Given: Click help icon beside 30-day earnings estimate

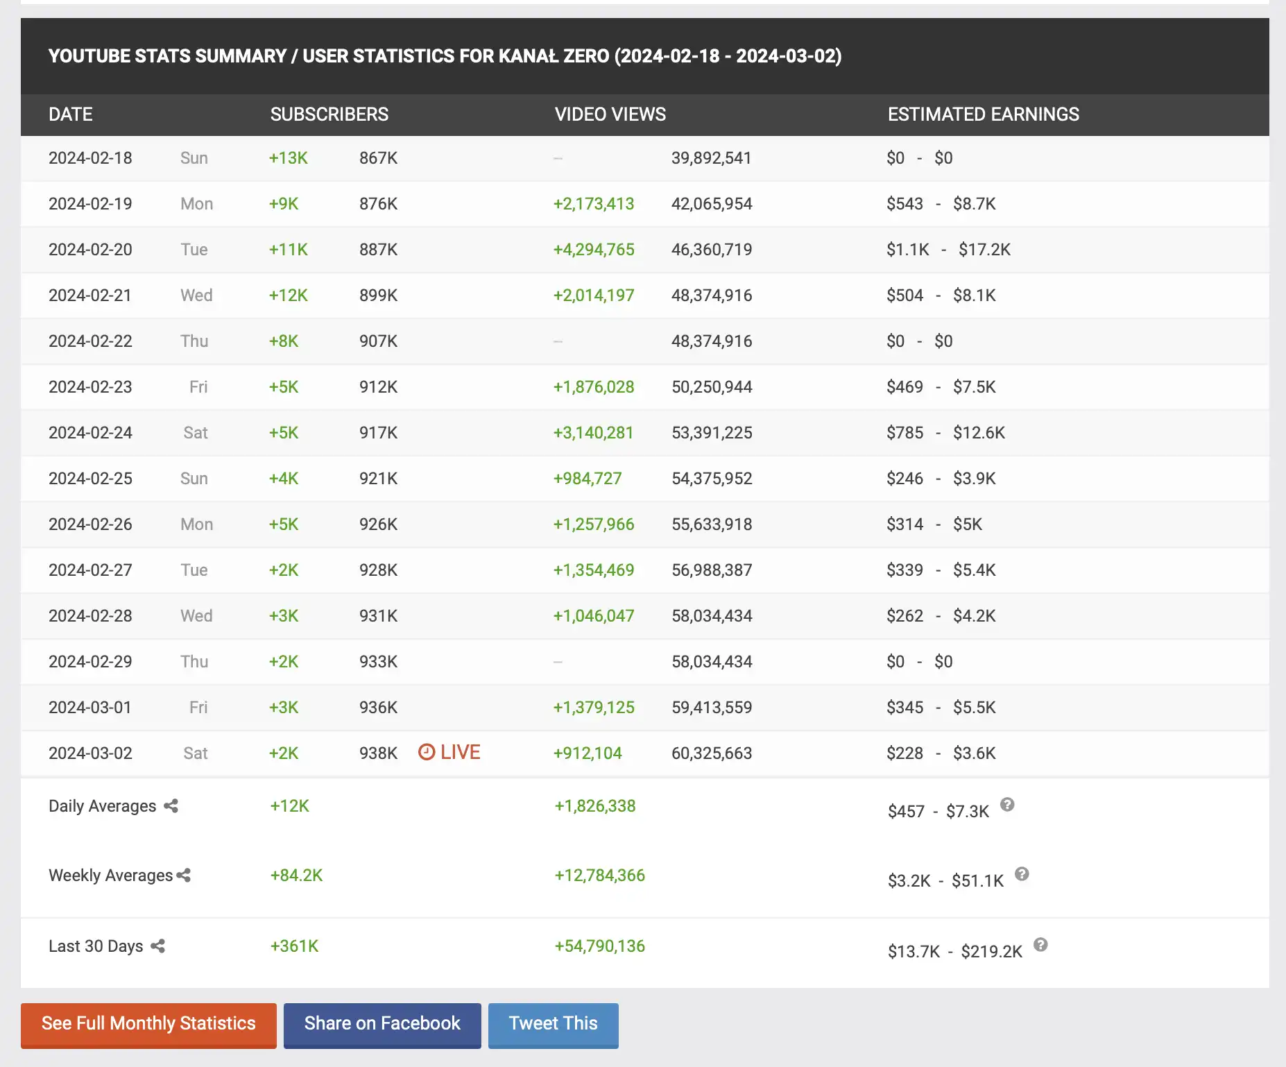Looking at the screenshot, I should pos(1040,945).
